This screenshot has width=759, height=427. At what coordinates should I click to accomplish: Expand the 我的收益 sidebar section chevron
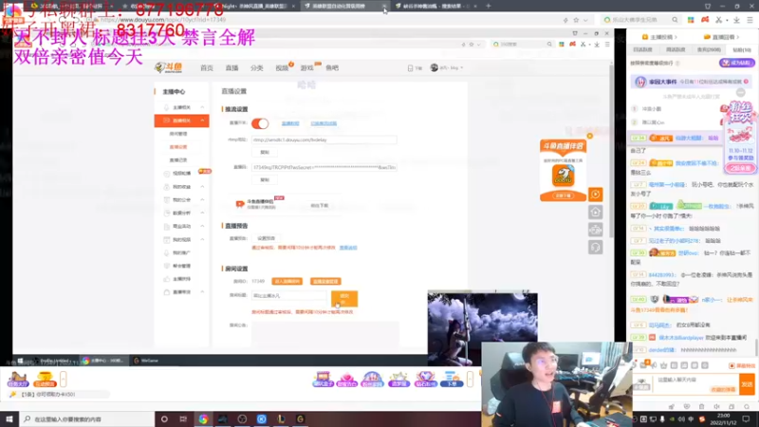tap(202, 186)
